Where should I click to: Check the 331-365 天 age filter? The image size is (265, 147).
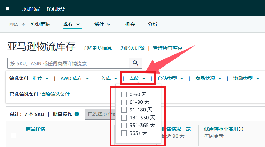point(124,125)
